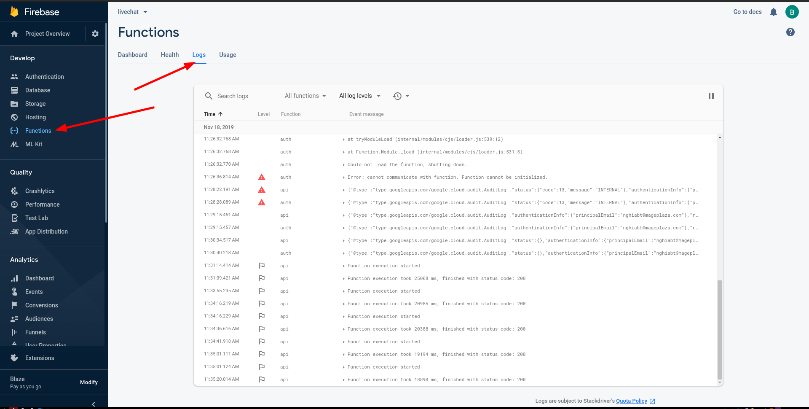Open the Authentication sidebar item
Viewport: 809px width, 409px height.
45,77
